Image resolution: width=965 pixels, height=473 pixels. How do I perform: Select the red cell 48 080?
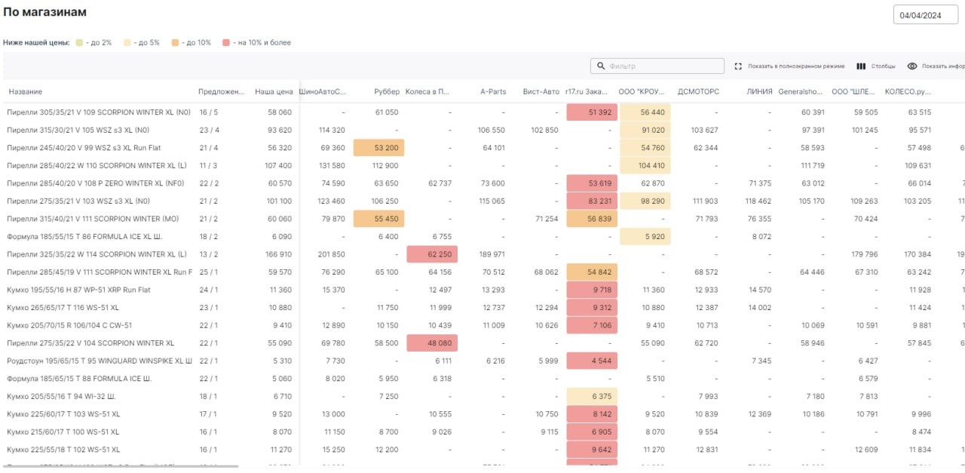point(432,343)
